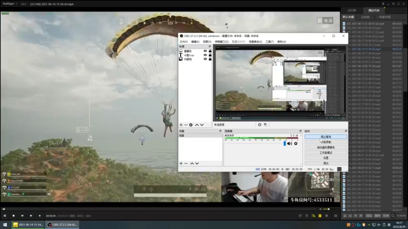This screenshot has width=408, height=229.
Task: Skip to next file in PotPlayer
Action: coord(31,216)
